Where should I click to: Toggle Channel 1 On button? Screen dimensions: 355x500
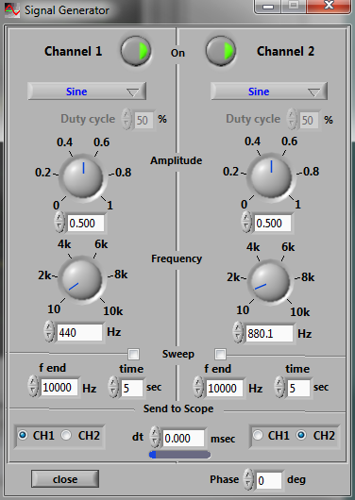coord(135,51)
